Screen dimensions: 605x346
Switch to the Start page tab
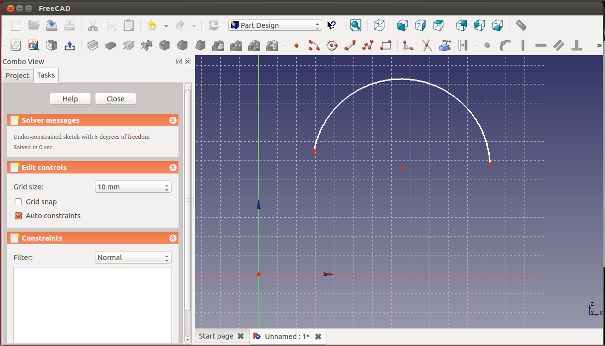coord(216,336)
